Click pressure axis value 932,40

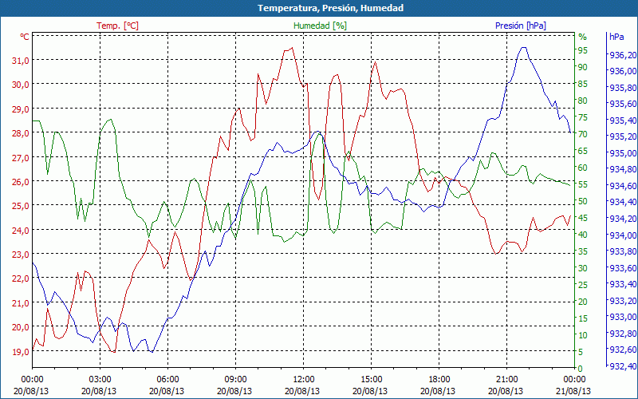tap(623, 366)
